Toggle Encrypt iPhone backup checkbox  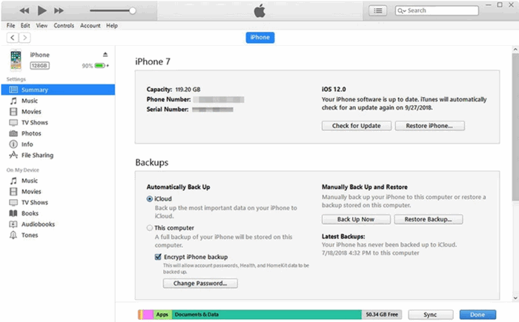pos(158,257)
